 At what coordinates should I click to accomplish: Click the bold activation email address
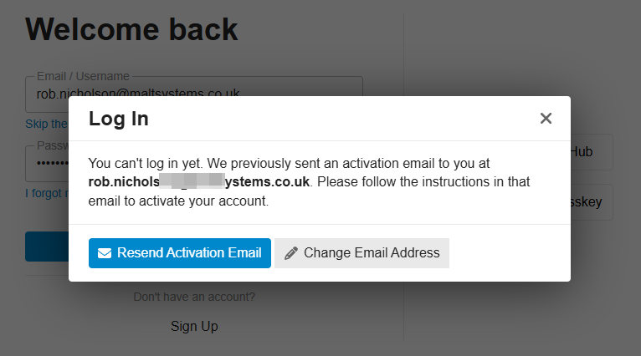(x=199, y=181)
